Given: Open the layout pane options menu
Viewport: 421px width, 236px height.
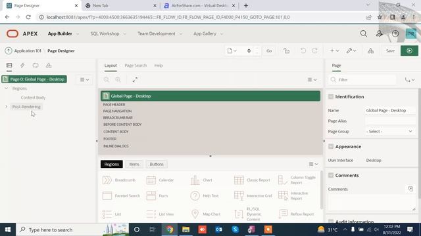Looking at the screenshot, I should 312,79.
